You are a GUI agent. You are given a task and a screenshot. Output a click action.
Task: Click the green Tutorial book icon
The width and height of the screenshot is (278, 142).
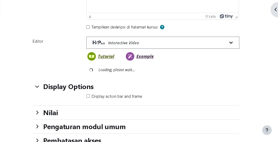(92, 56)
